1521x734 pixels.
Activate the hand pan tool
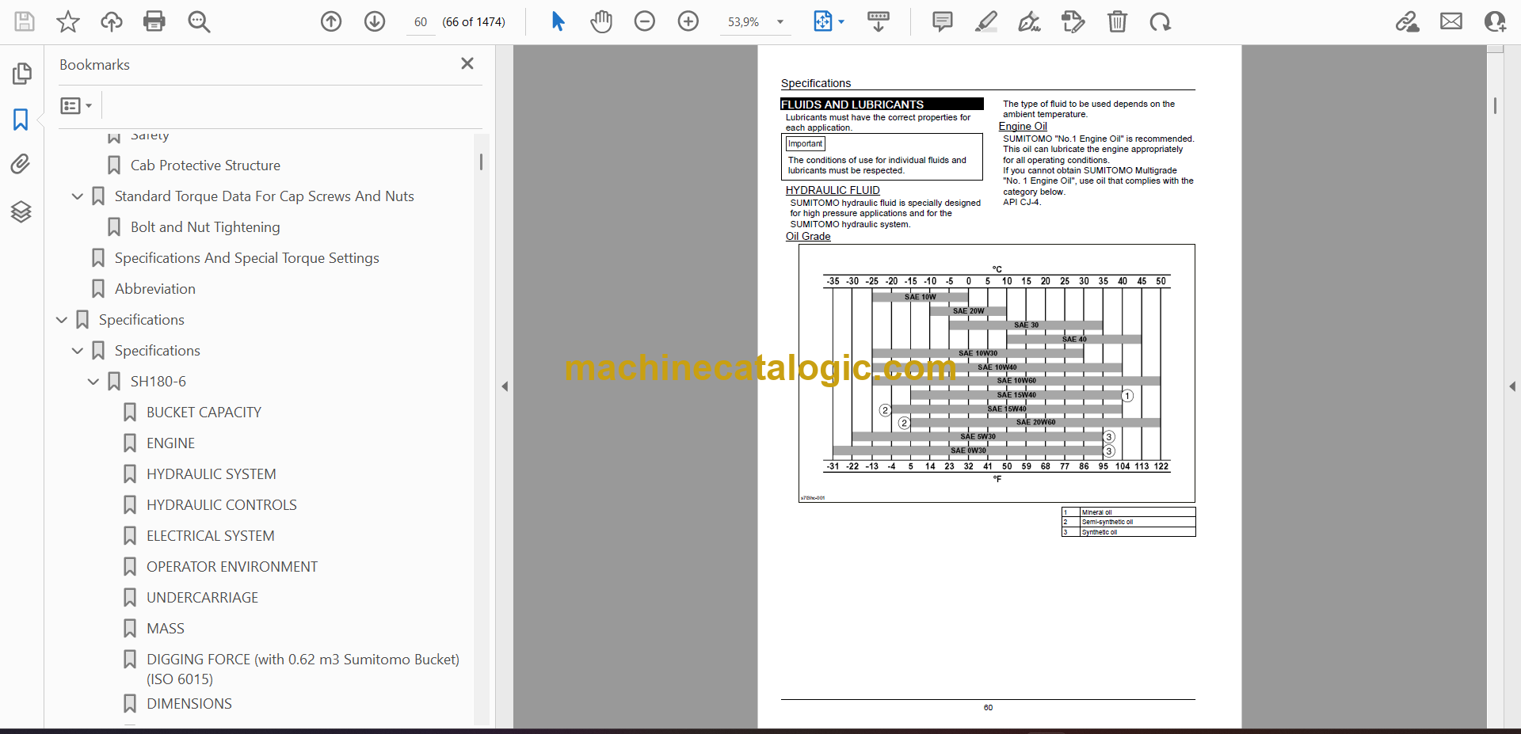[x=601, y=21]
